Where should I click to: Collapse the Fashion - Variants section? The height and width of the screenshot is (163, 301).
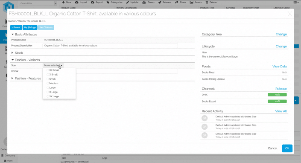point(12,60)
